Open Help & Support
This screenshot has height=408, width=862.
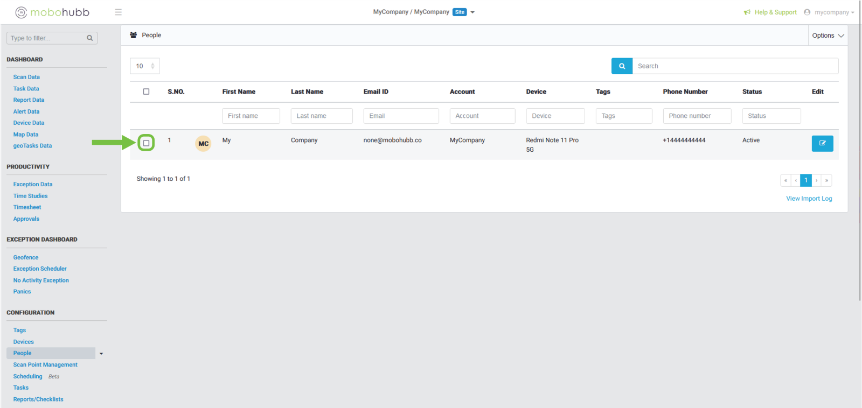click(770, 12)
